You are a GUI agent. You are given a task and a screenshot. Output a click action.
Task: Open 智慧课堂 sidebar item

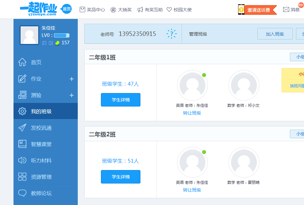tap(46, 144)
